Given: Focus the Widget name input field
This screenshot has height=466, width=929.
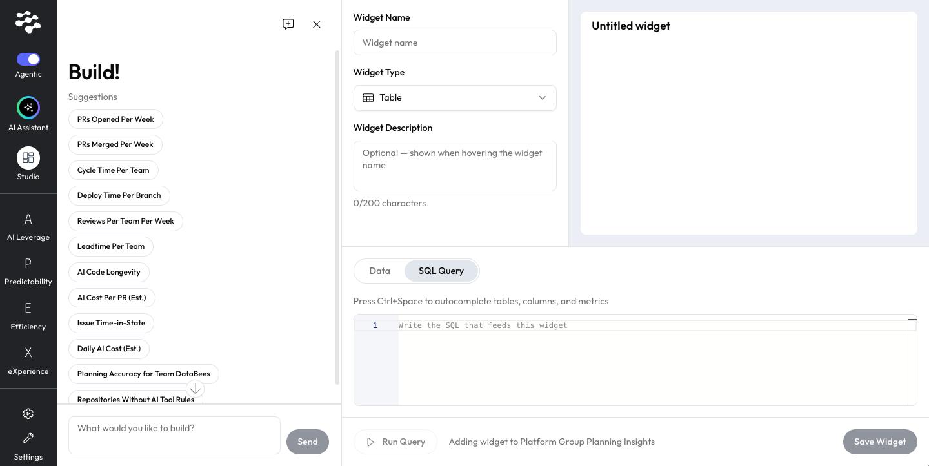Looking at the screenshot, I should 455,43.
